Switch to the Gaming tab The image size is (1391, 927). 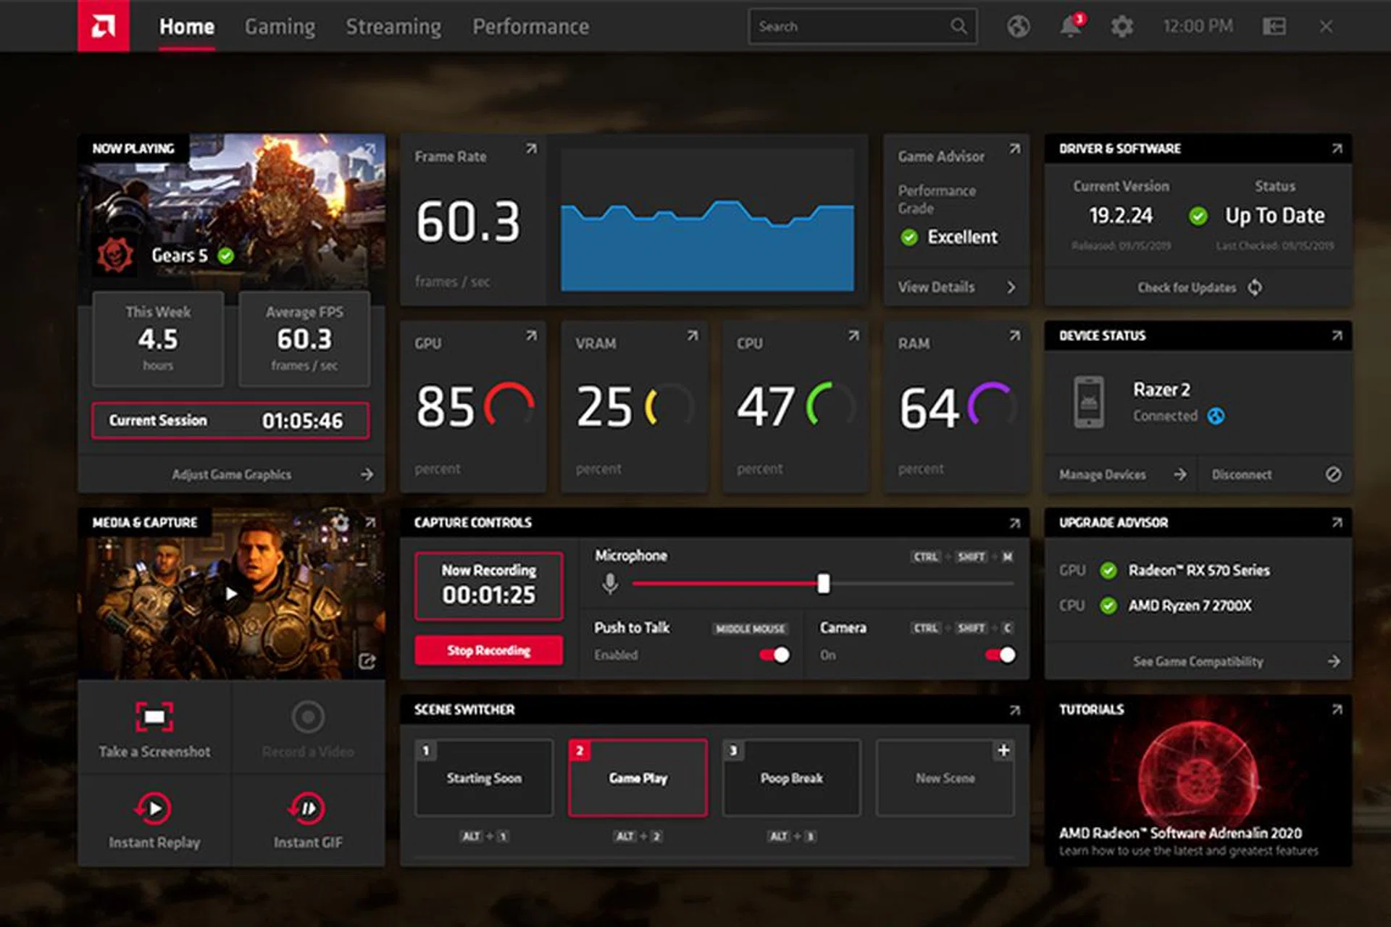(280, 27)
